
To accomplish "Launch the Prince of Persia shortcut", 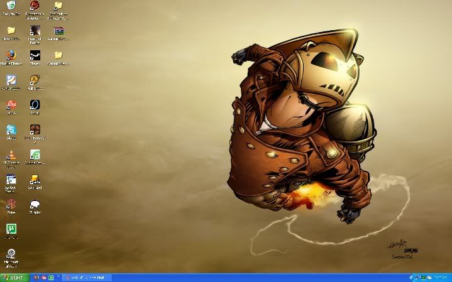I will pos(35,35).
